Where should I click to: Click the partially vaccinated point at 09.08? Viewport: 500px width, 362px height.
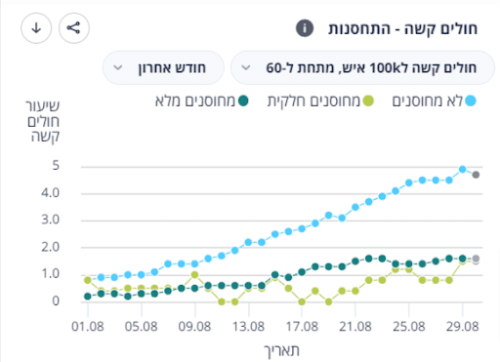(194, 275)
